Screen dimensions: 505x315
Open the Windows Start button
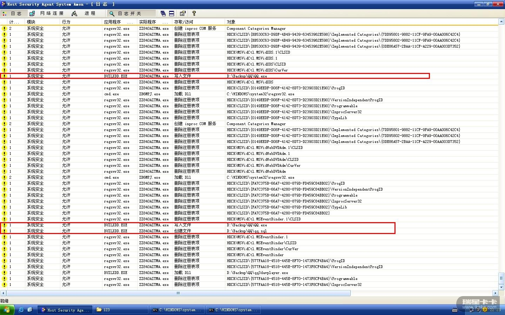point(7,310)
